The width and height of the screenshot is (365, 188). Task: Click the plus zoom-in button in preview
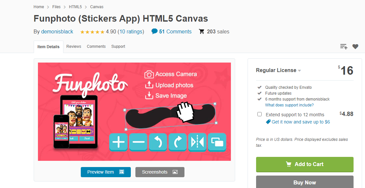point(118,142)
